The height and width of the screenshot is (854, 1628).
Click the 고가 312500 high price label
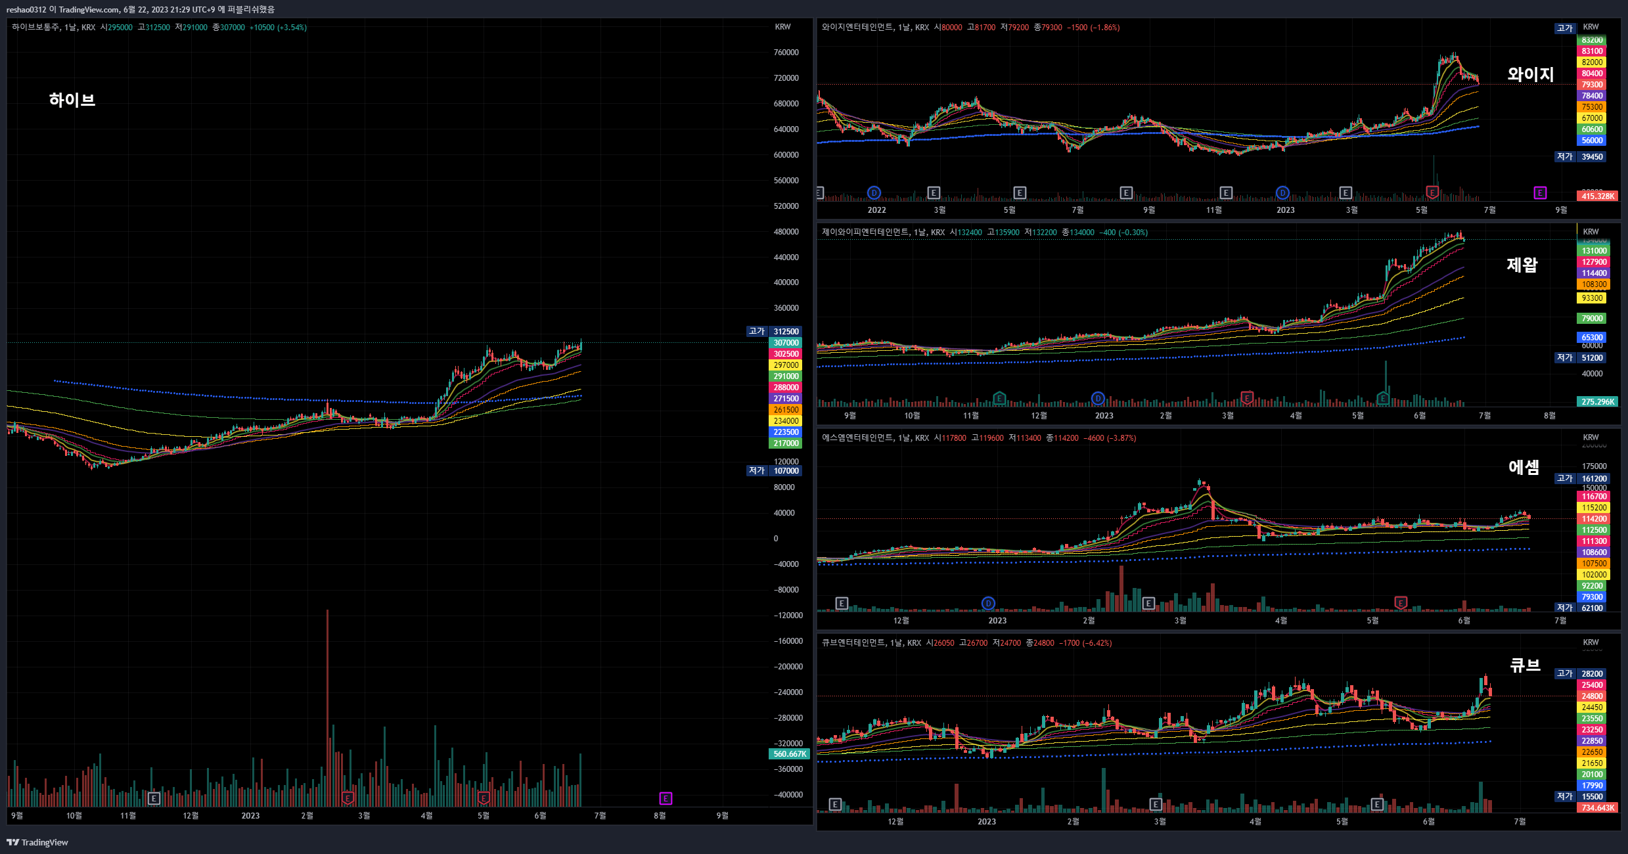coord(774,332)
